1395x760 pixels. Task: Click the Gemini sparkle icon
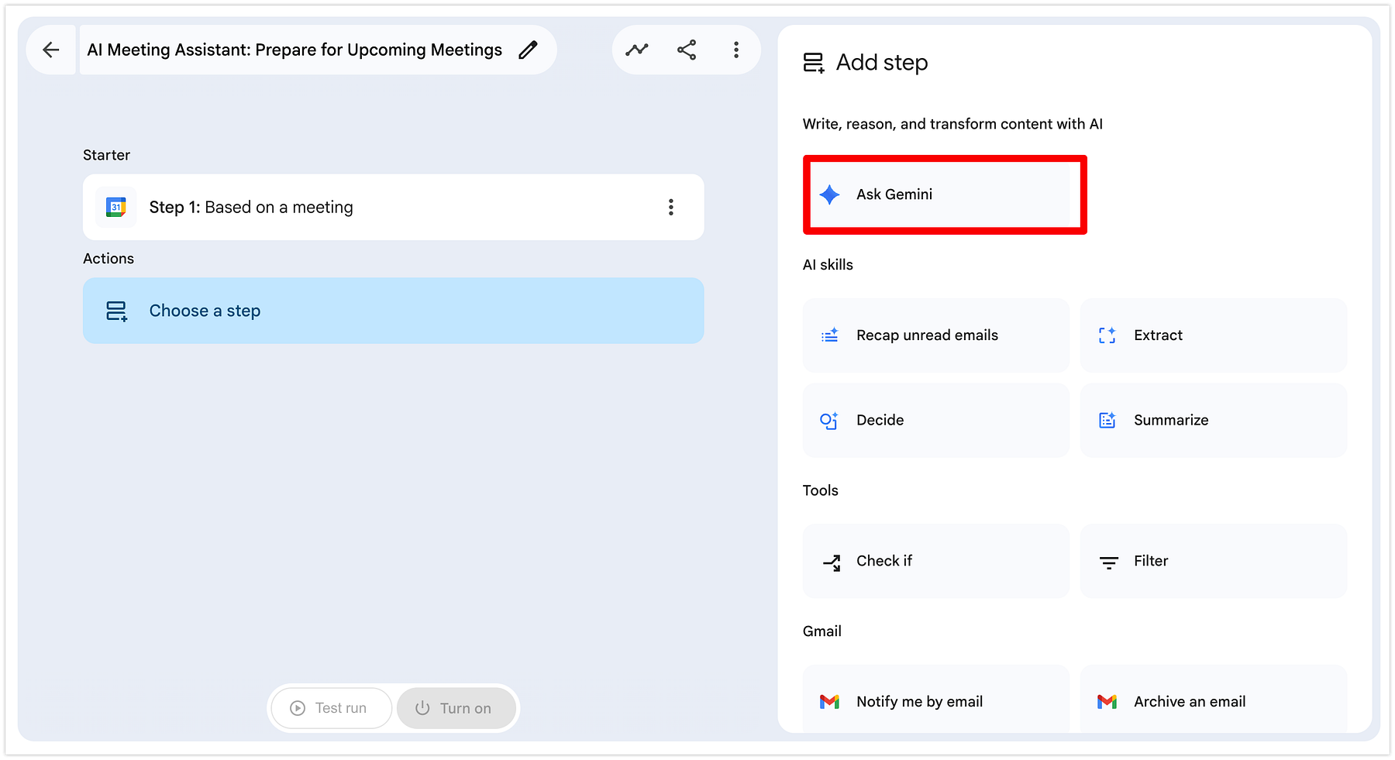point(830,194)
